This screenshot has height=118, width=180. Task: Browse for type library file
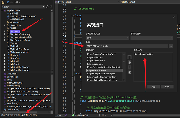(171, 46)
